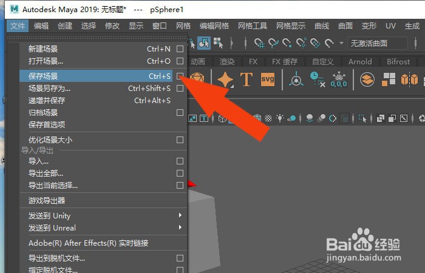Open option box for 导出全部
This screenshot has width=425, height=273.
[180, 173]
